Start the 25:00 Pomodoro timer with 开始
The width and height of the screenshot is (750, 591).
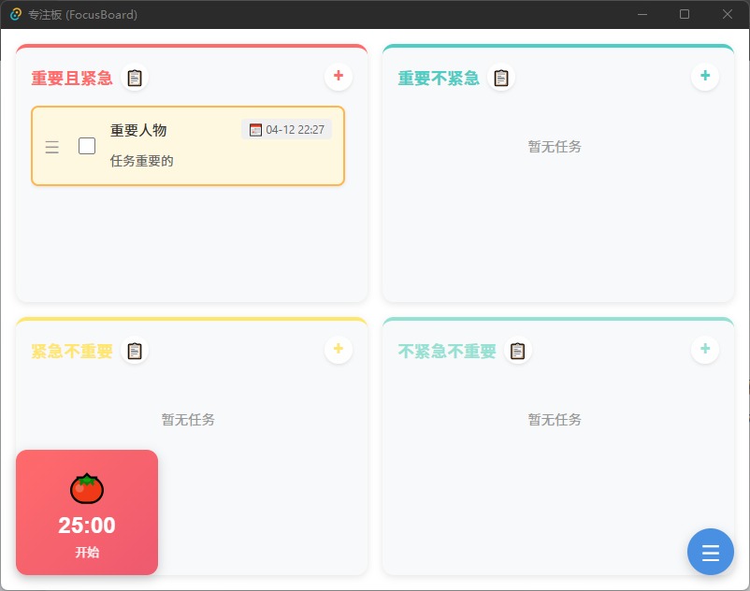[87, 553]
